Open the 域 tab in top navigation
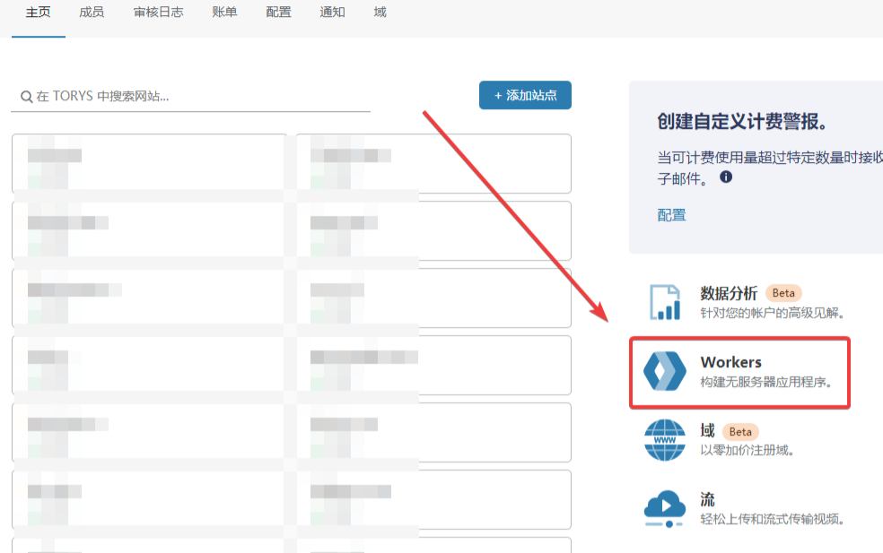The image size is (883, 553). (380, 13)
